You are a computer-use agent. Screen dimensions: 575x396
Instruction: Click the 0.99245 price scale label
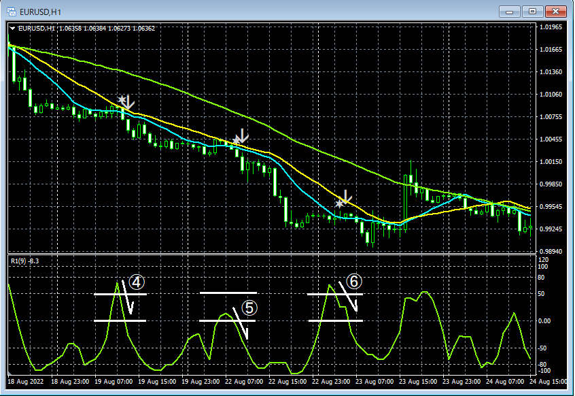pos(551,229)
